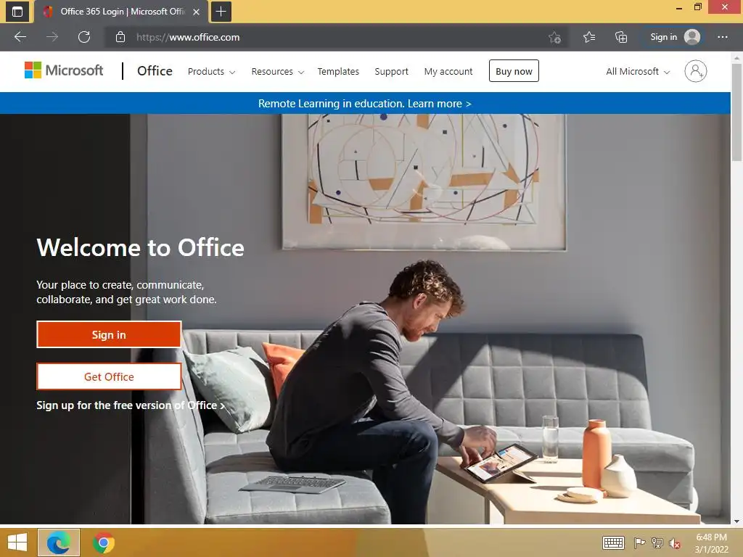
Task: Reload the page with the refresh icon
Action: [x=84, y=37]
